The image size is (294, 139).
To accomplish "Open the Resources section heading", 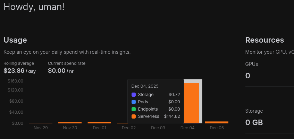I will click(x=264, y=40).
